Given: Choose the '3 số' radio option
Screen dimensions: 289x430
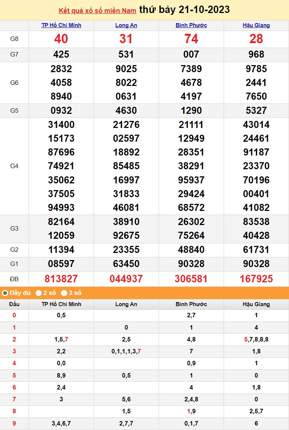Looking at the screenshot, I should 64,293.
